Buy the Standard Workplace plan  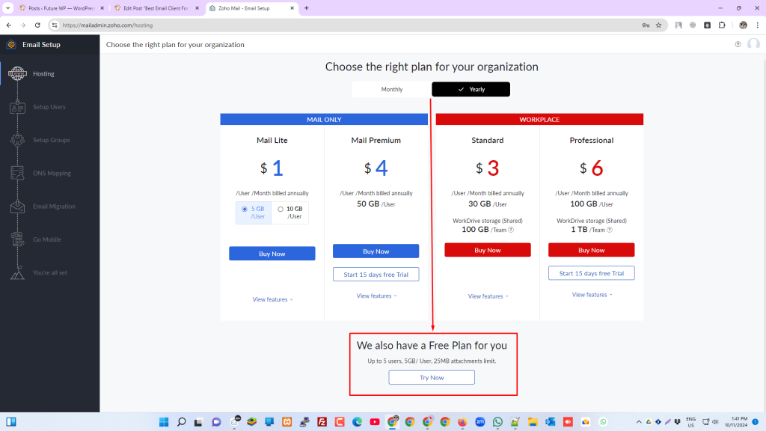488,250
